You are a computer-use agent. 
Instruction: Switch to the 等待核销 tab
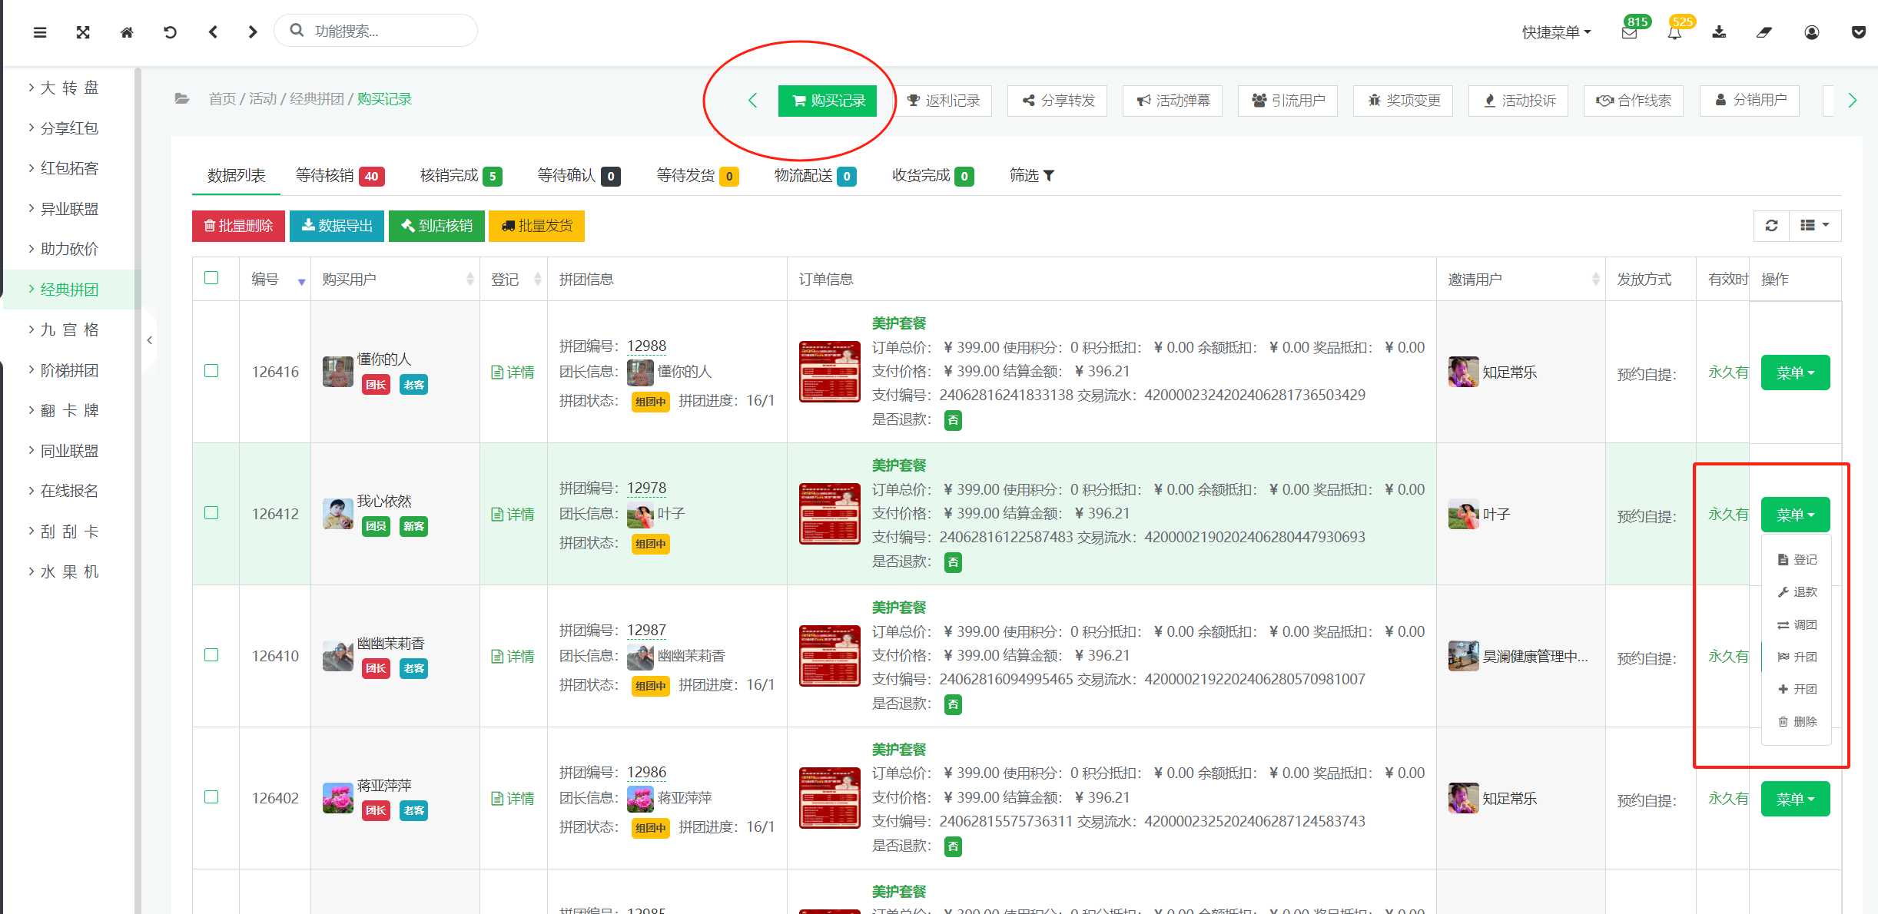tap(340, 176)
